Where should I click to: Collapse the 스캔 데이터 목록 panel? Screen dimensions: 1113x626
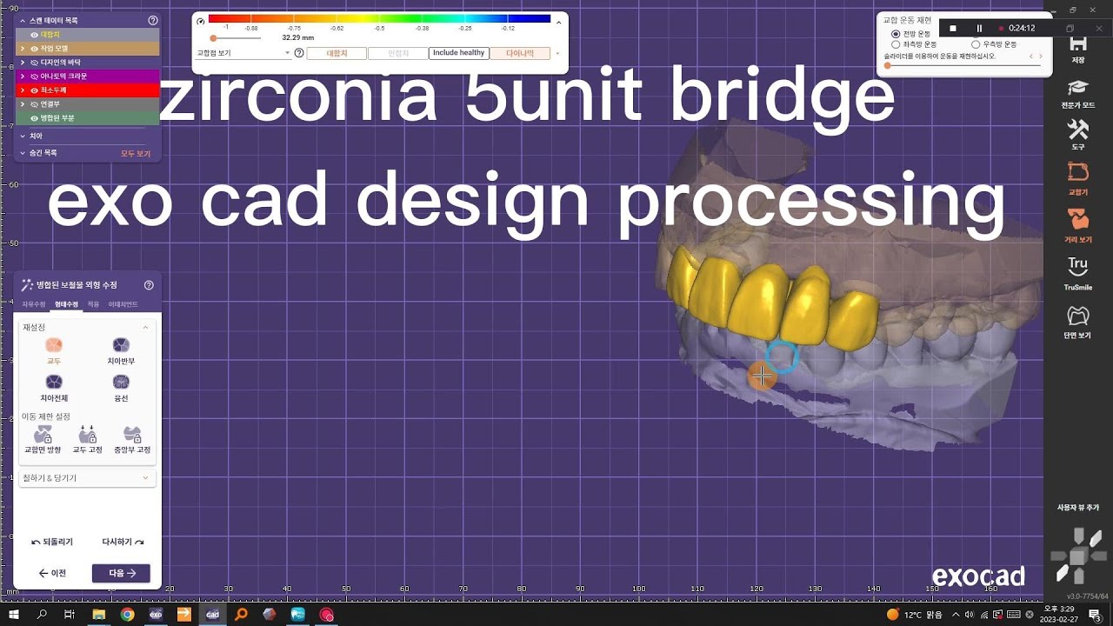click(x=23, y=20)
